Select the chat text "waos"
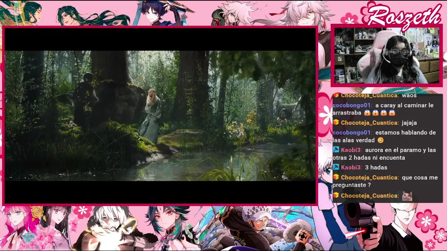Screen dimensions: 447x251 coord(409,96)
